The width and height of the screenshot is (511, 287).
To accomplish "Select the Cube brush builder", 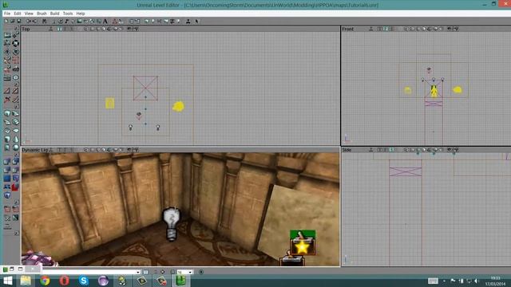I will (7, 113).
